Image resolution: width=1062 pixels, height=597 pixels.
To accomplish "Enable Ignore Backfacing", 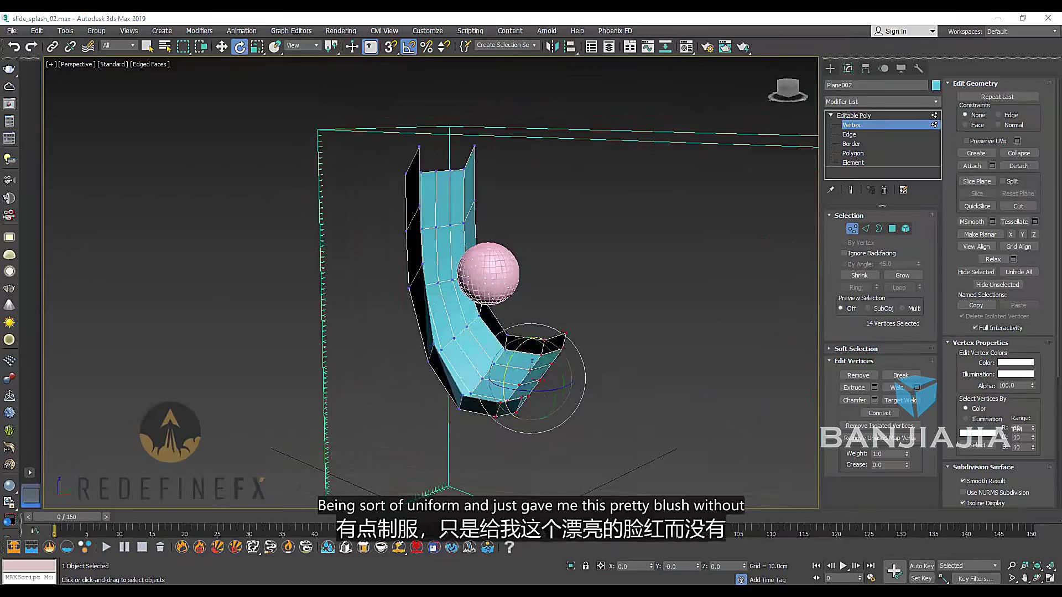I will [x=844, y=253].
